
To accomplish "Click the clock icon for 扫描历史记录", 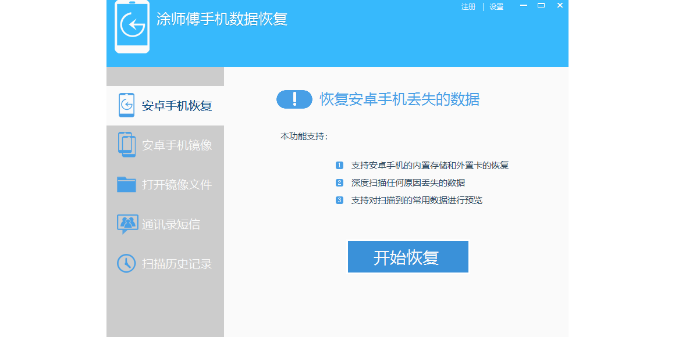I will coord(126,263).
